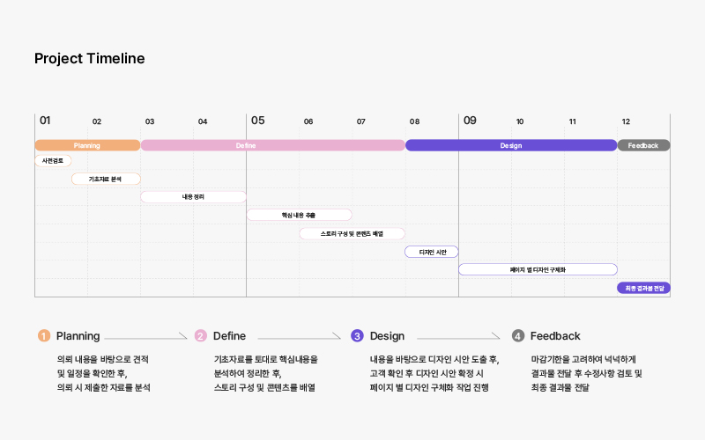Click the line 스토리 구성 및 콘텐츠를 배열
Image resolution: width=705 pixels, height=440 pixels.
264,387
